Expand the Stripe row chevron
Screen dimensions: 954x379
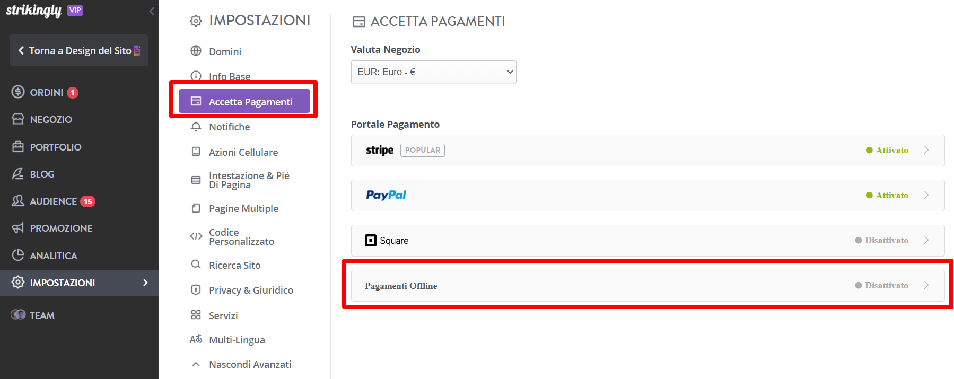coord(926,150)
